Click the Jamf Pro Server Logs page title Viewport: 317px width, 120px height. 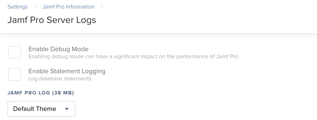coord(52,20)
